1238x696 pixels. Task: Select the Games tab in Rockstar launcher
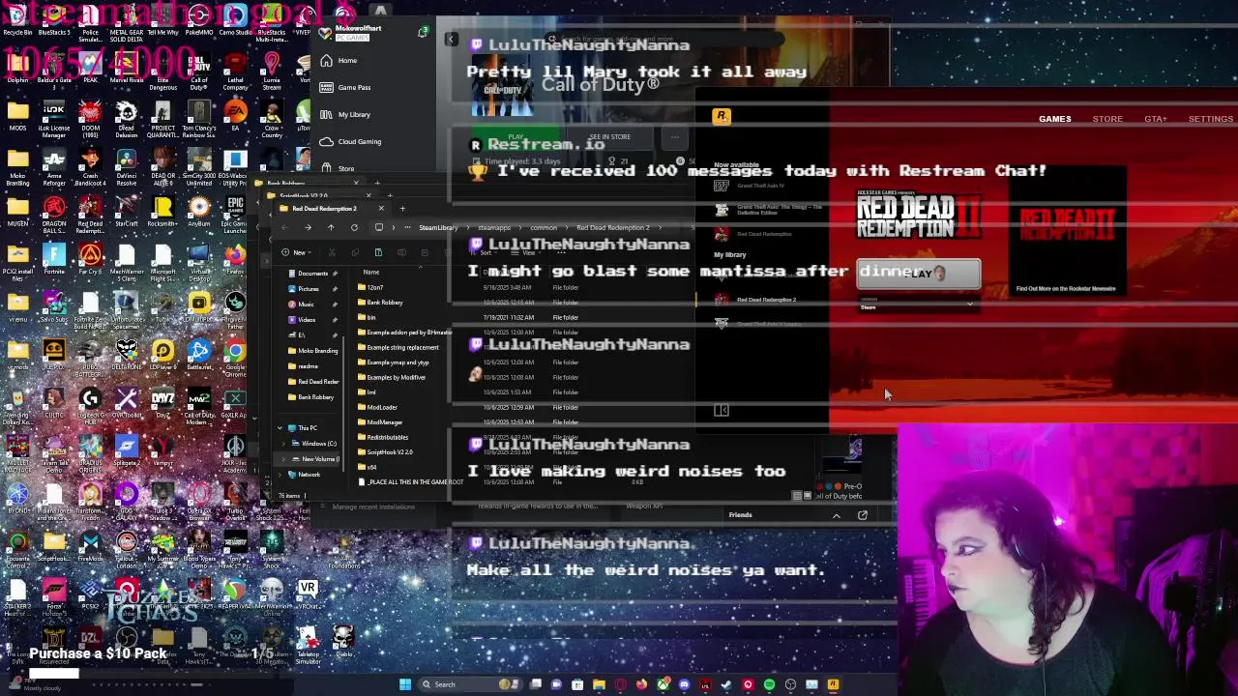point(1054,119)
